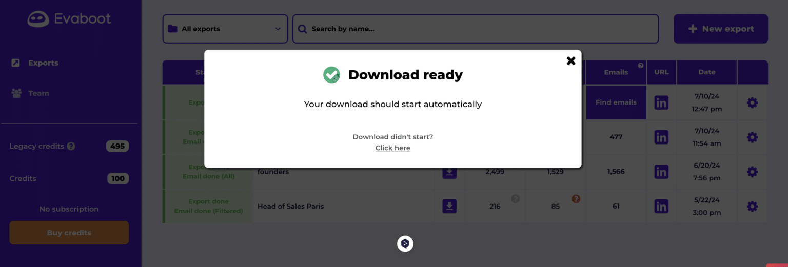The height and width of the screenshot is (267, 788).
Task: Open LinkedIn URL for 7/10/24 11:54 am export
Action: click(661, 137)
